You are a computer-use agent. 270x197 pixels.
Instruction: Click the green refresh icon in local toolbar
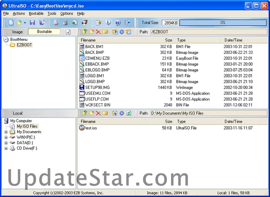(x=129, y=113)
